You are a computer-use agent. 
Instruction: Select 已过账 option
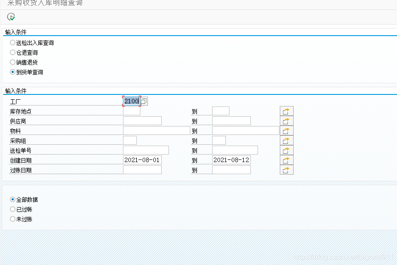click(13, 209)
